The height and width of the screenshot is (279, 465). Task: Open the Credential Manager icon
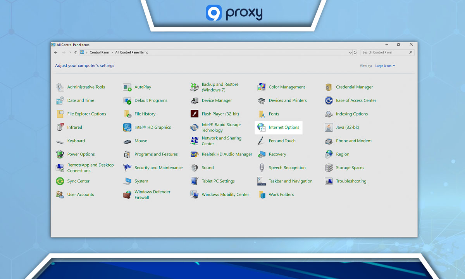coord(329,87)
